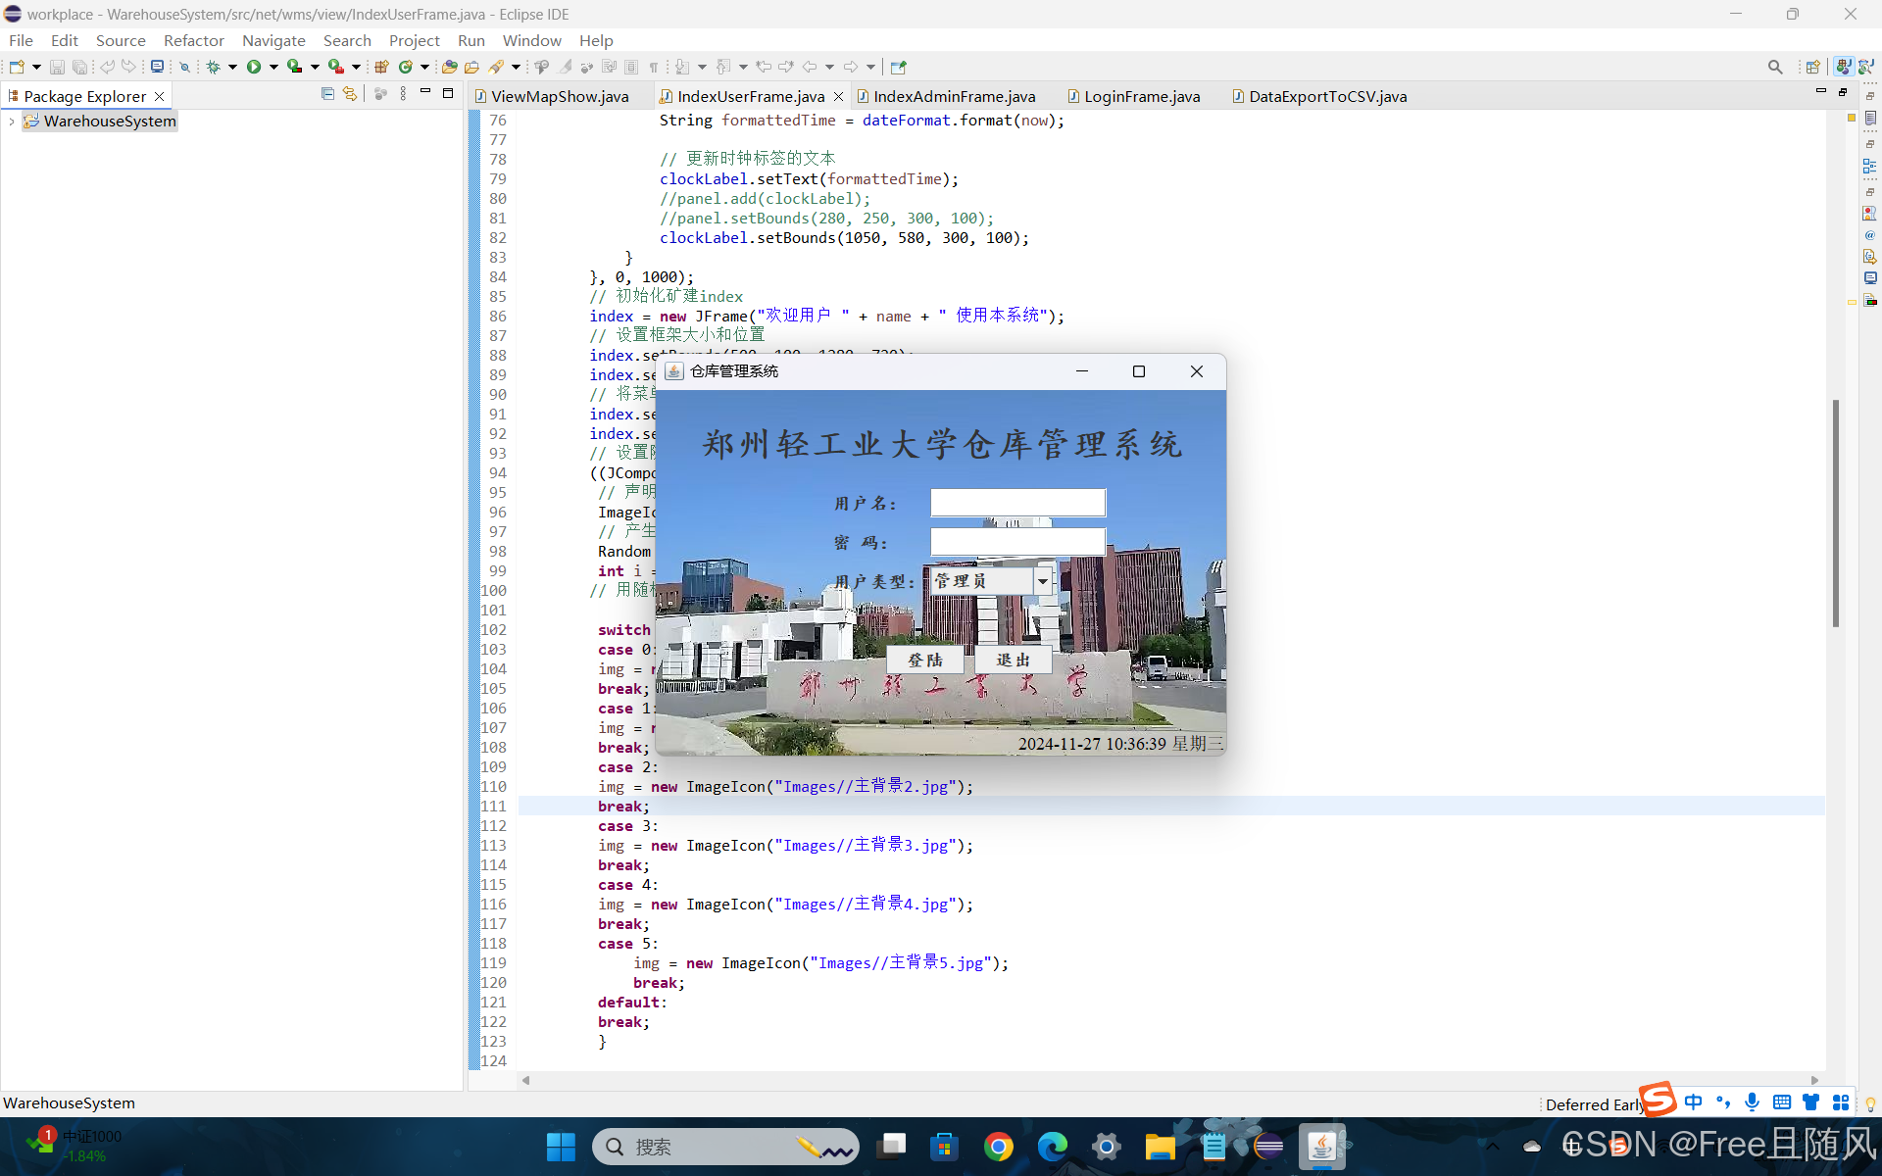Click the Pin Editor icon

(x=899, y=67)
